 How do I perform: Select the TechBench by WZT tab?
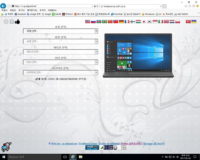point(131,6)
